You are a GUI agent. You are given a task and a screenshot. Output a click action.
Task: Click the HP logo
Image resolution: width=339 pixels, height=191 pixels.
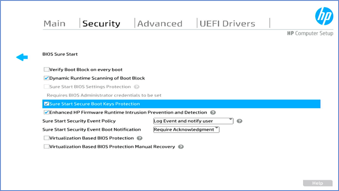[324, 16]
